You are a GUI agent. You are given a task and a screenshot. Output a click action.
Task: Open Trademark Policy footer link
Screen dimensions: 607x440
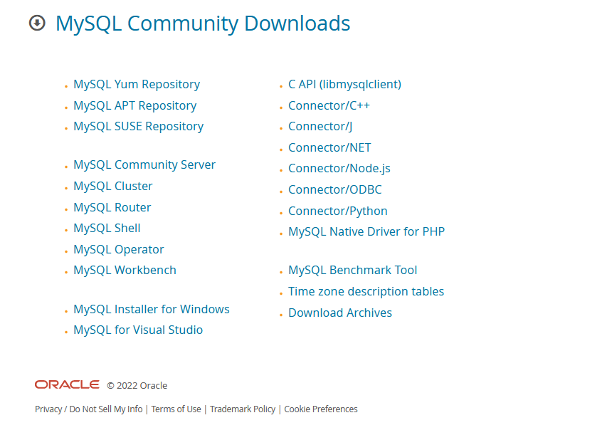click(x=243, y=409)
